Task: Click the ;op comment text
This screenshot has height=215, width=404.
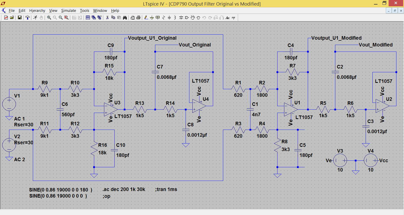Action: [x=107, y=196]
